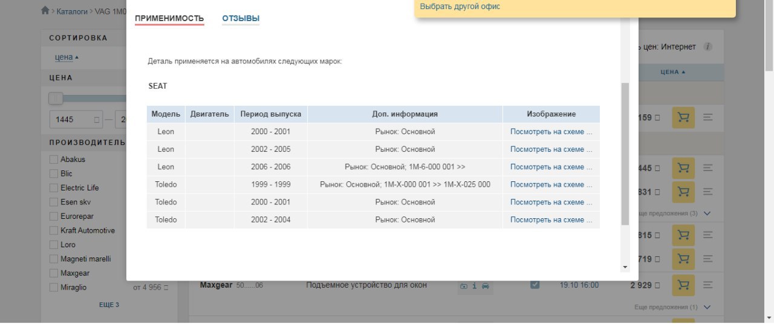Add the 831 price offer to cart
The height and width of the screenshot is (324, 774).
tap(683, 192)
